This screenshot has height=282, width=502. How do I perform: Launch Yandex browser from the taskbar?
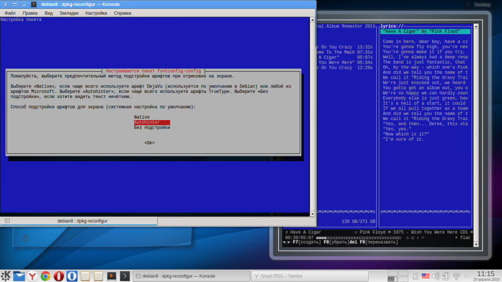pos(33,276)
